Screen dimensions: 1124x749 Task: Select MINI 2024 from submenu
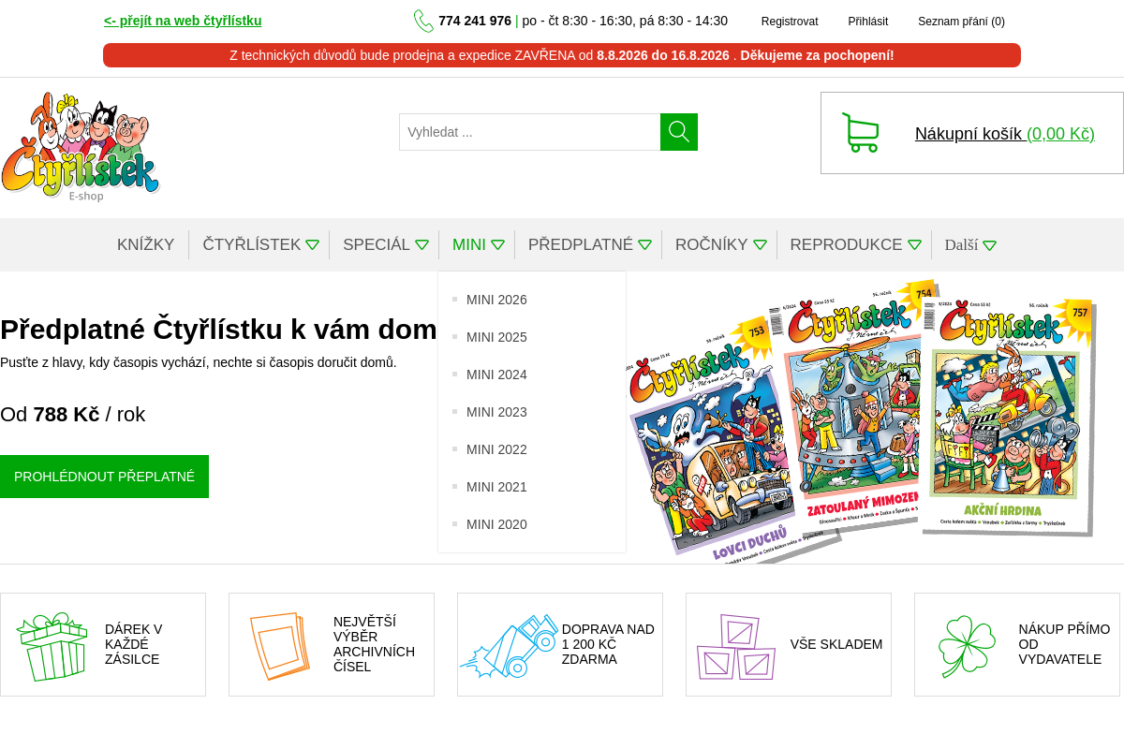(x=496, y=374)
